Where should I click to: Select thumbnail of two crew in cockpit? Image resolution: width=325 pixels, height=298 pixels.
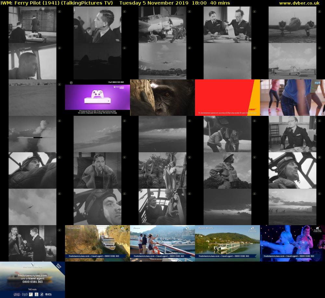[162, 207]
